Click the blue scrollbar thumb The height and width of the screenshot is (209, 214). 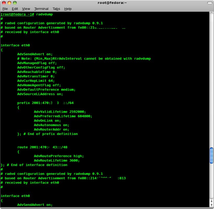211,155
